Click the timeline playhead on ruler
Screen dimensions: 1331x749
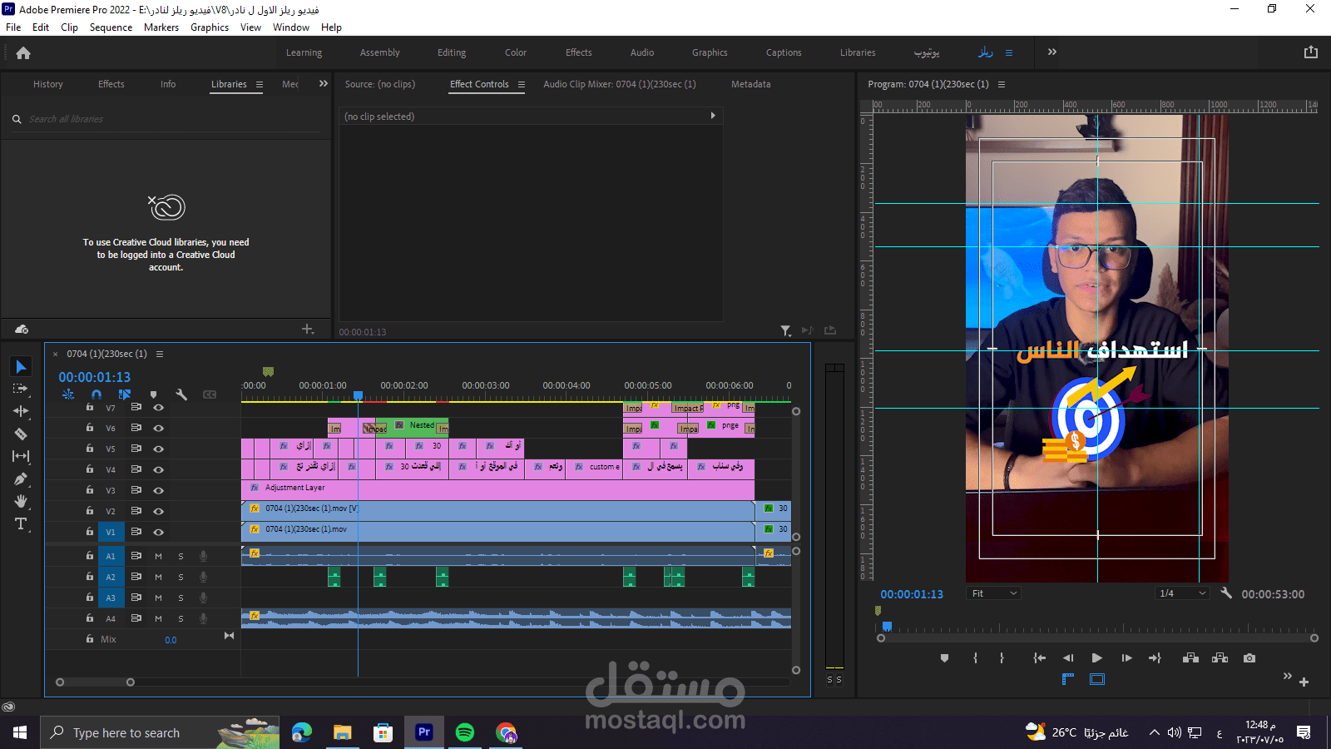coord(358,395)
